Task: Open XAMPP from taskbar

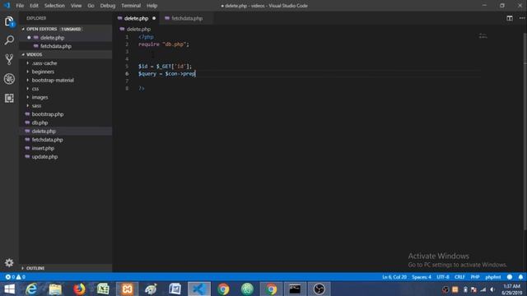Action: (127, 289)
